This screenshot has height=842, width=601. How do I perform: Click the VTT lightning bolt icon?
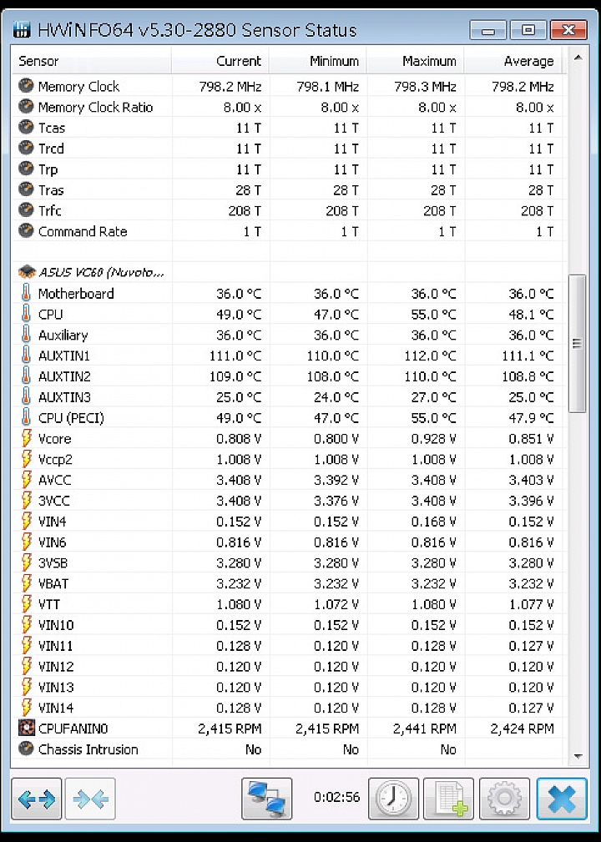pos(26,604)
